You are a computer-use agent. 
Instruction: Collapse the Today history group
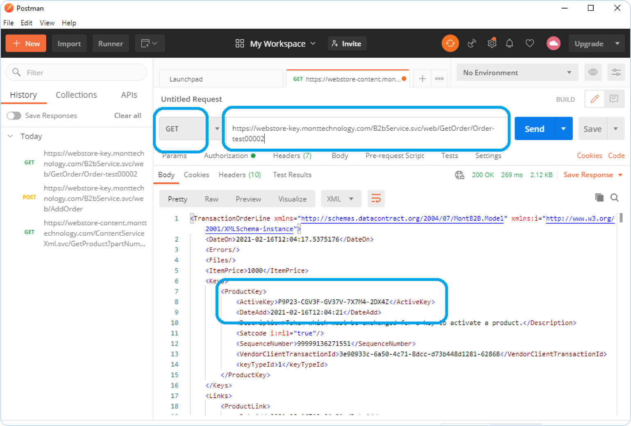pos(11,136)
